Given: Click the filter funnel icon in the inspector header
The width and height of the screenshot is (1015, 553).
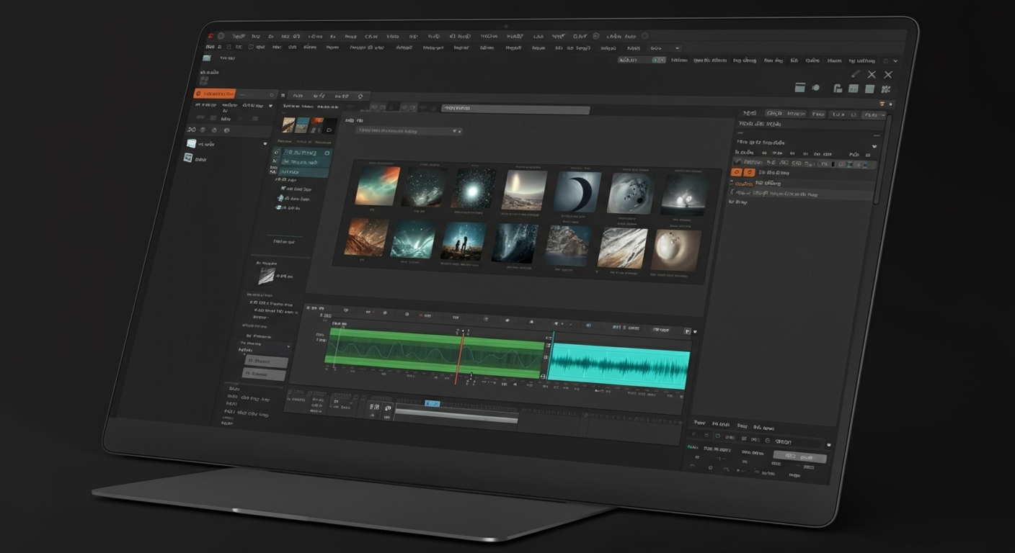Looking at the screenshot, I should [x=854, y=114].
